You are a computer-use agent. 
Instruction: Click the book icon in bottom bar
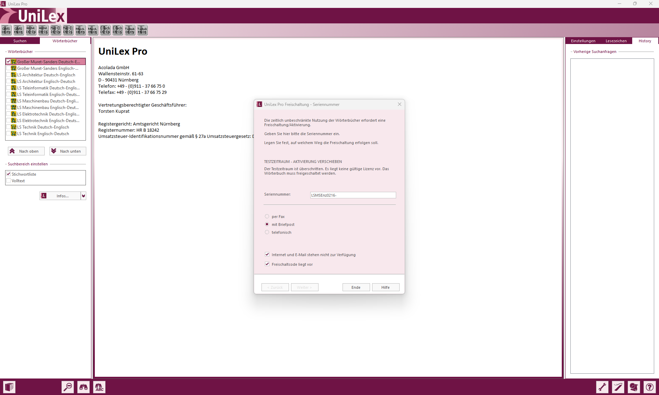pos(9,387)
